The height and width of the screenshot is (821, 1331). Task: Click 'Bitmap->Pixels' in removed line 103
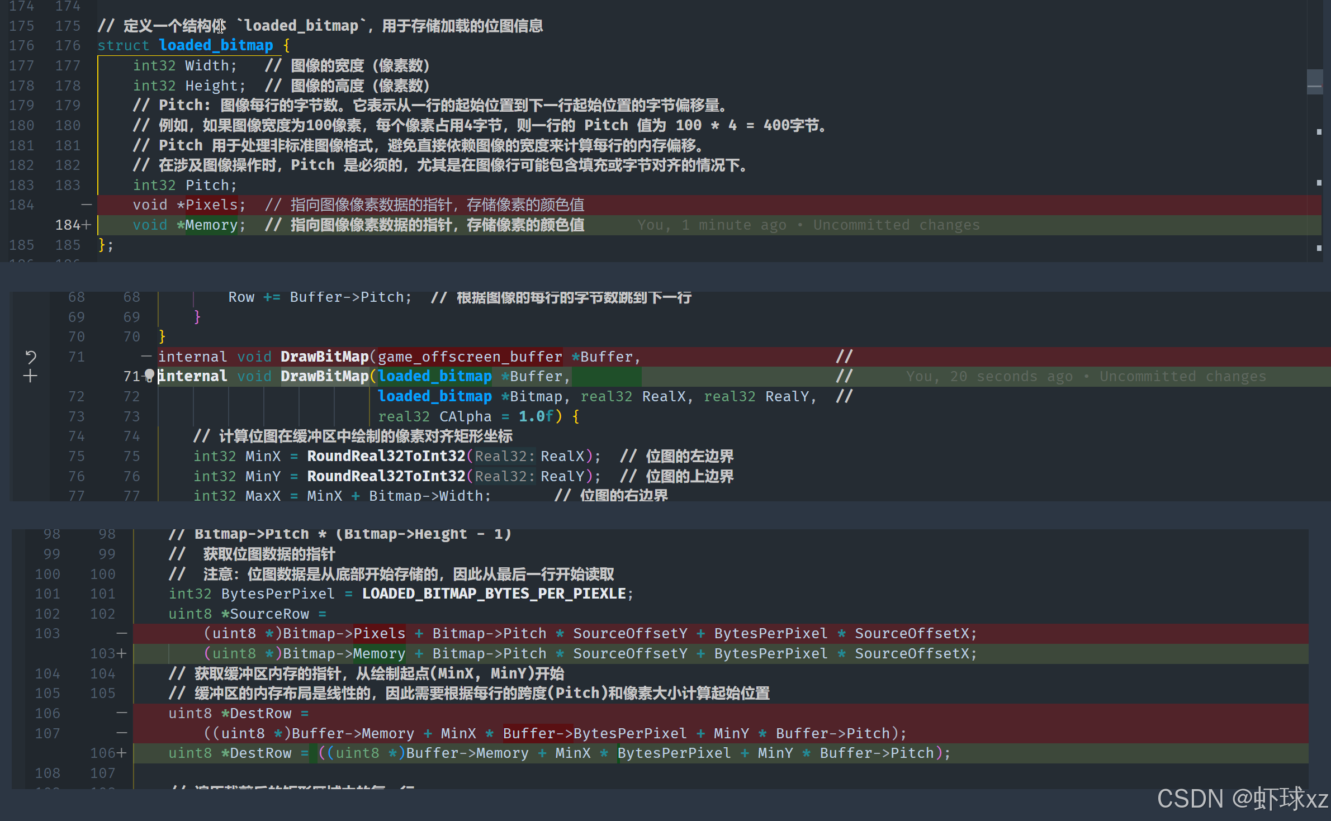click(x=344, y=633)
